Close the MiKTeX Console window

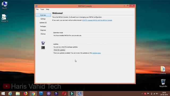coord(132,6)
